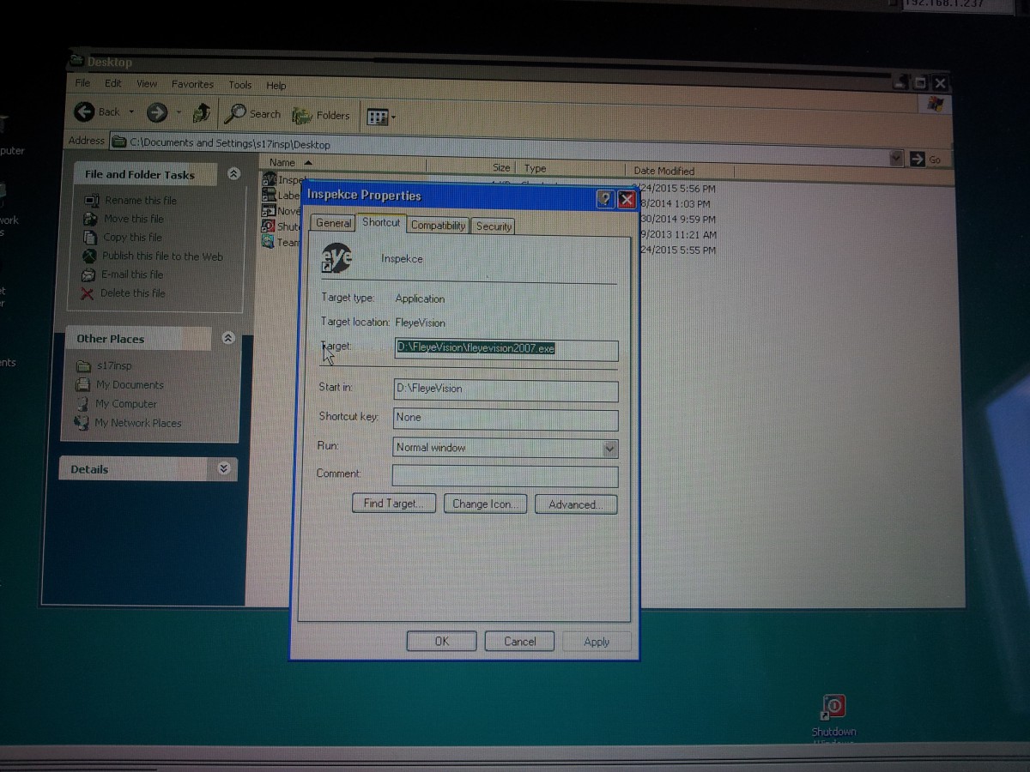Toggle the Folders pane button
This screenshot has width=1030, height=772.
coord(321,116)
